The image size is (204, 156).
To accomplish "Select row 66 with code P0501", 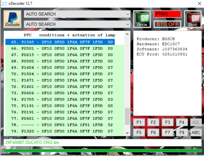I will tap(60, 48).
